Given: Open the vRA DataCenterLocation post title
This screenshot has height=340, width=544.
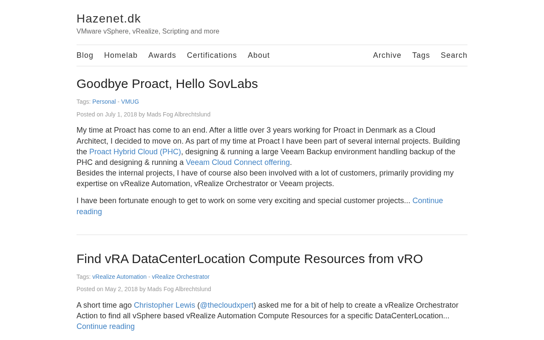Looking at the screenshot, I should (x=249, y=259).
